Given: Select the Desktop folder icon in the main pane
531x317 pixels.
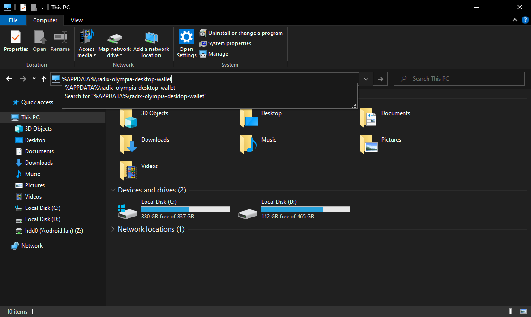Looking at the screenshot, I should point(249,118).
